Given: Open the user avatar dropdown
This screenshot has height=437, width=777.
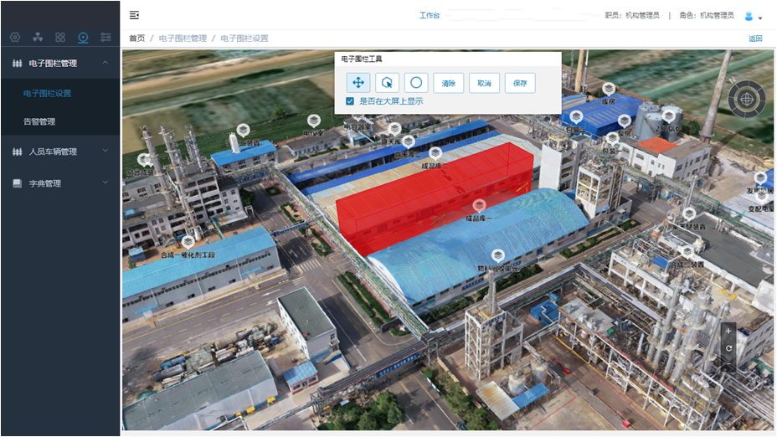Looking at the screenshot, I should tap(753, 16).
